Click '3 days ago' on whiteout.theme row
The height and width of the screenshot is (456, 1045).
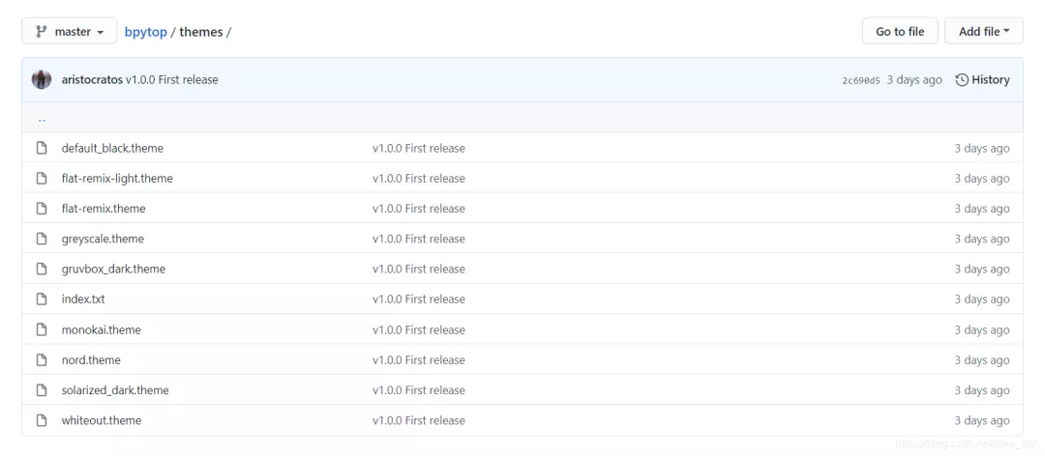[x=982, y=420]
